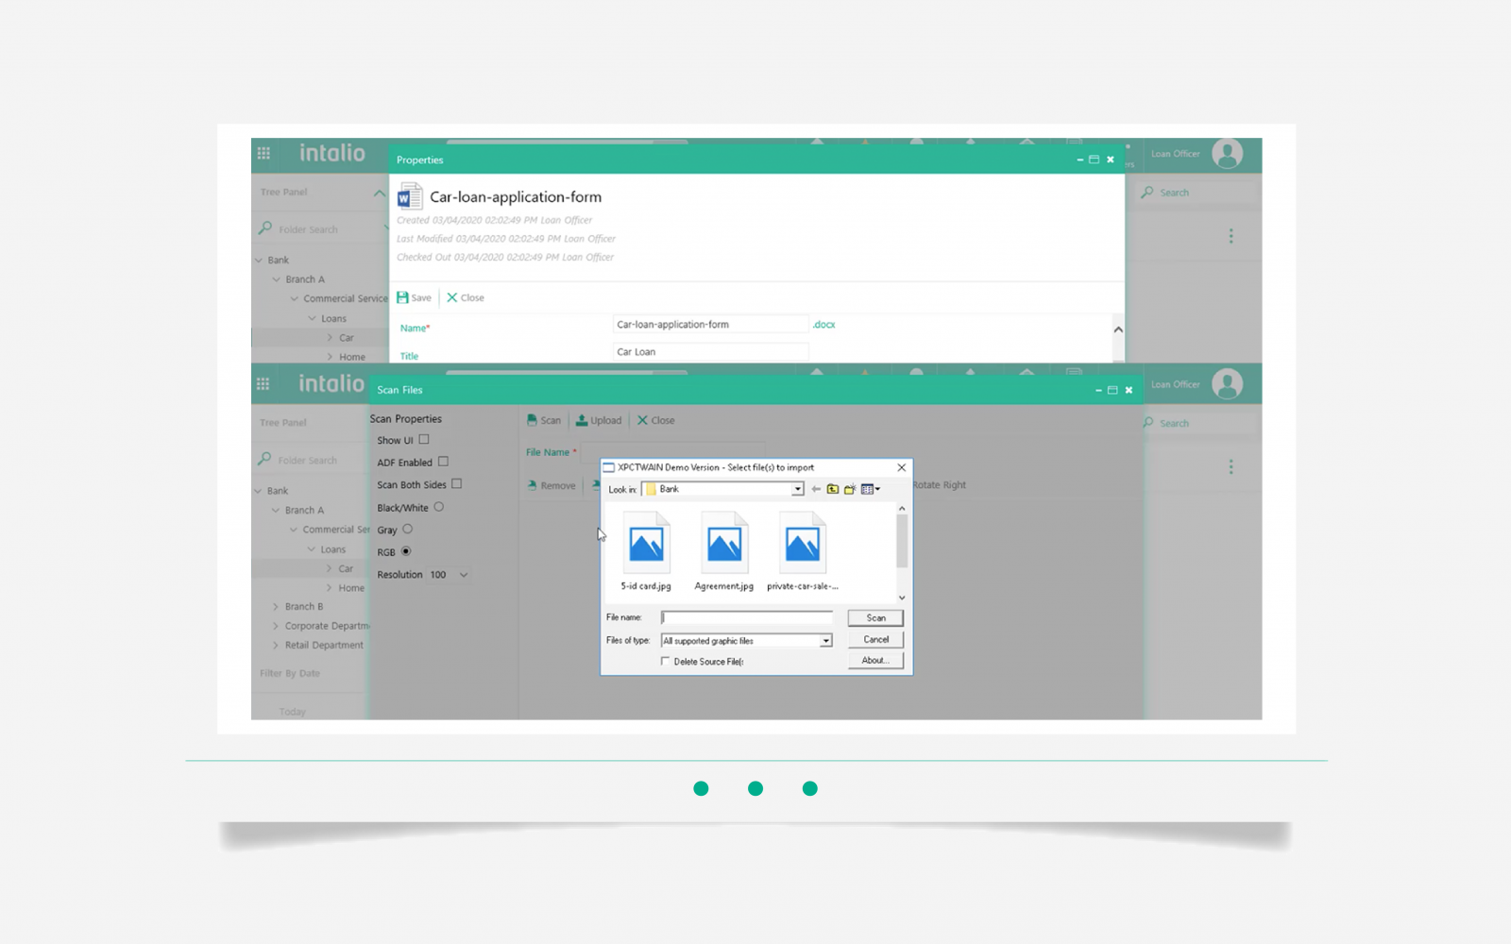Open the Loan Officer avatar right of Properties window
Screen dimensions: 1511x944
(1227, 153)
